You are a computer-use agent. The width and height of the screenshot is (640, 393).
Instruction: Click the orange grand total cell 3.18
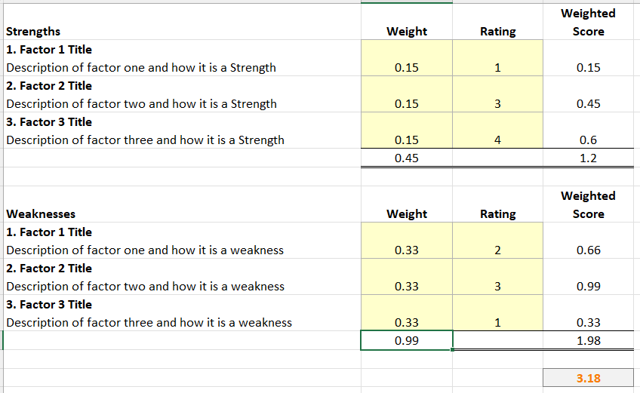(588, 378)
